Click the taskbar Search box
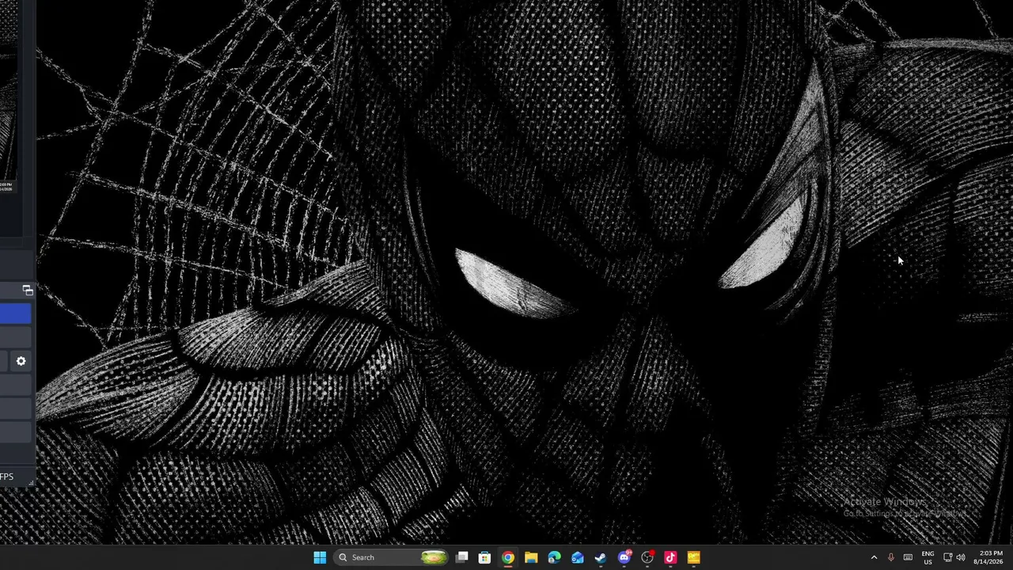Viewport: 1013px width, 570px height. tap(393, 557)
